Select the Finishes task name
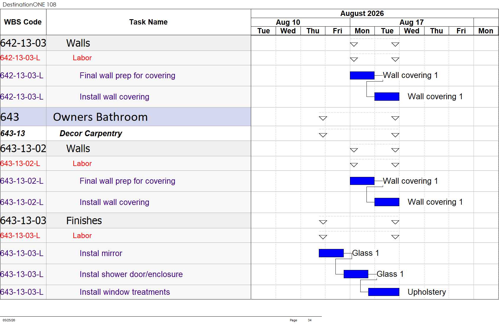Screen dimensions: 499x324 coord(84,221)
